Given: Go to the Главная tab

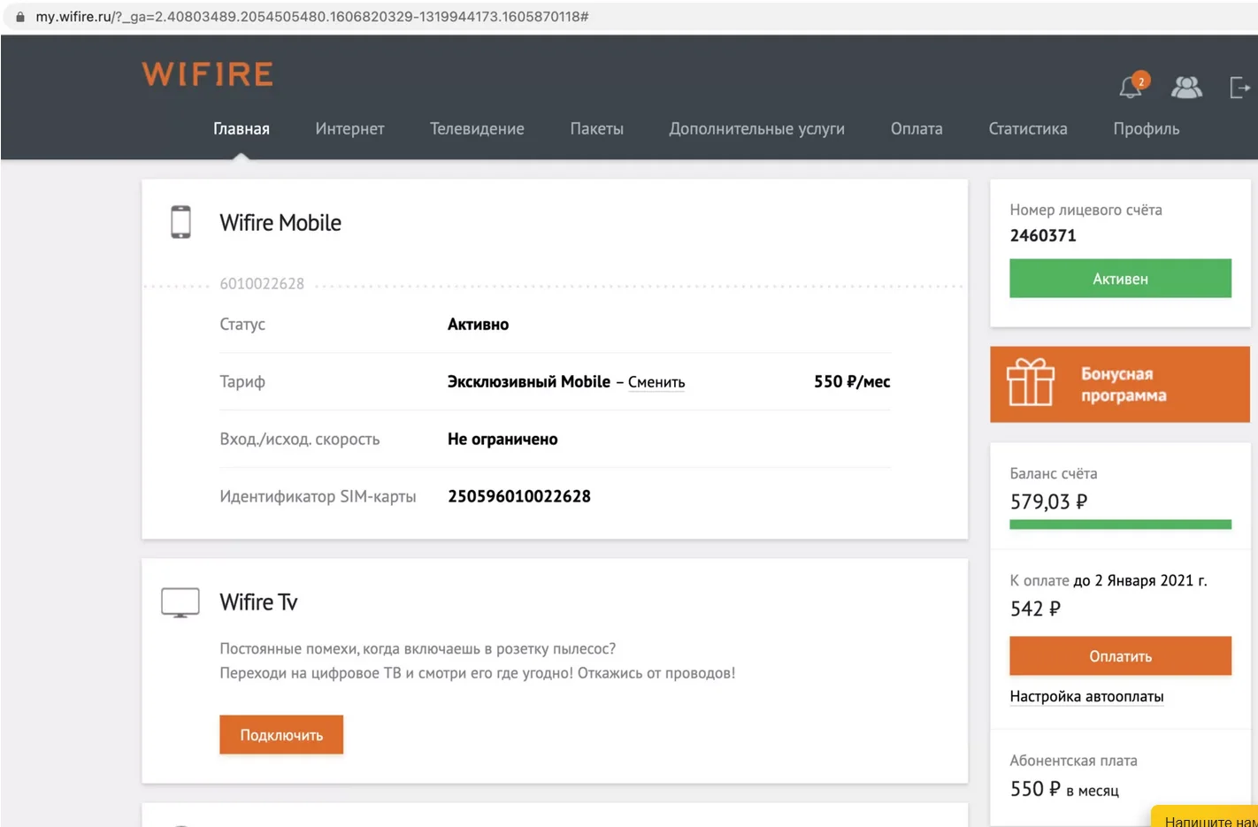Looking at the screenshot, I should [x=242, y=128].
